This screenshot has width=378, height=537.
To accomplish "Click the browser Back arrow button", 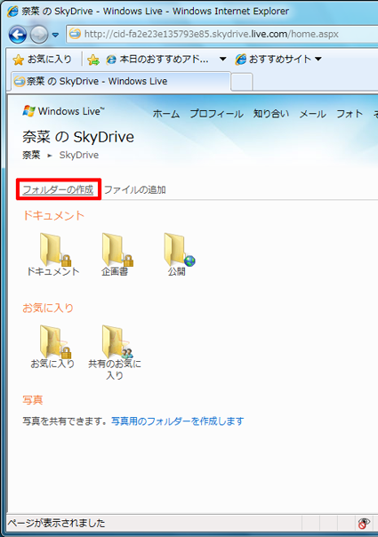I will (18, 35).
